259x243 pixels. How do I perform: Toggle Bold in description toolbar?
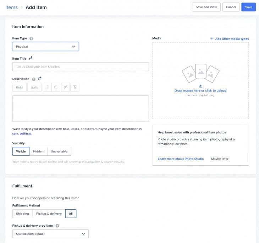point(19,87)
